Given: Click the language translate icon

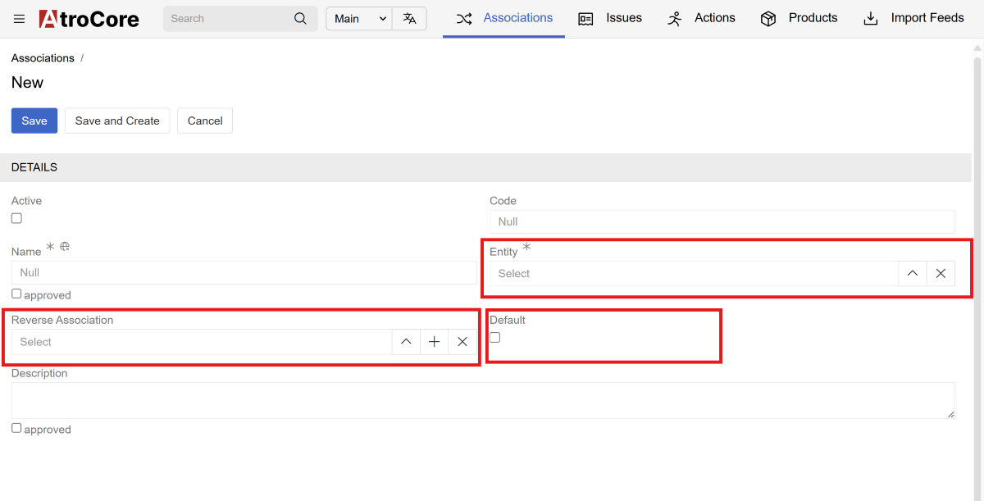Looking at the screenshot, I should [409, 19].
